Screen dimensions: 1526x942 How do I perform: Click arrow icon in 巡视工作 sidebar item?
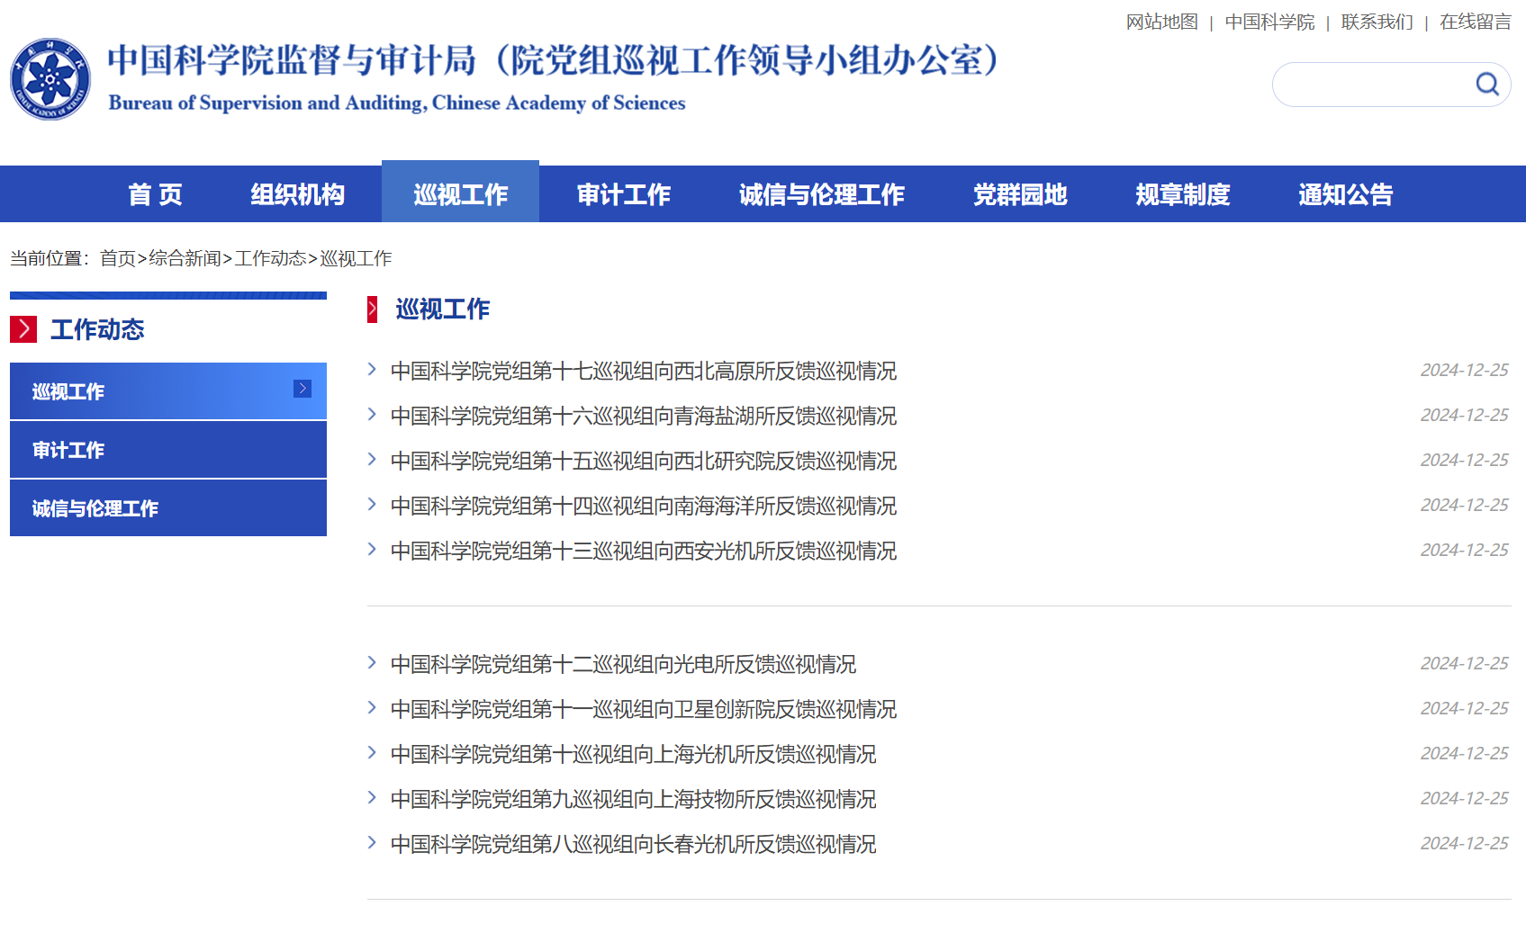(302, 389)
